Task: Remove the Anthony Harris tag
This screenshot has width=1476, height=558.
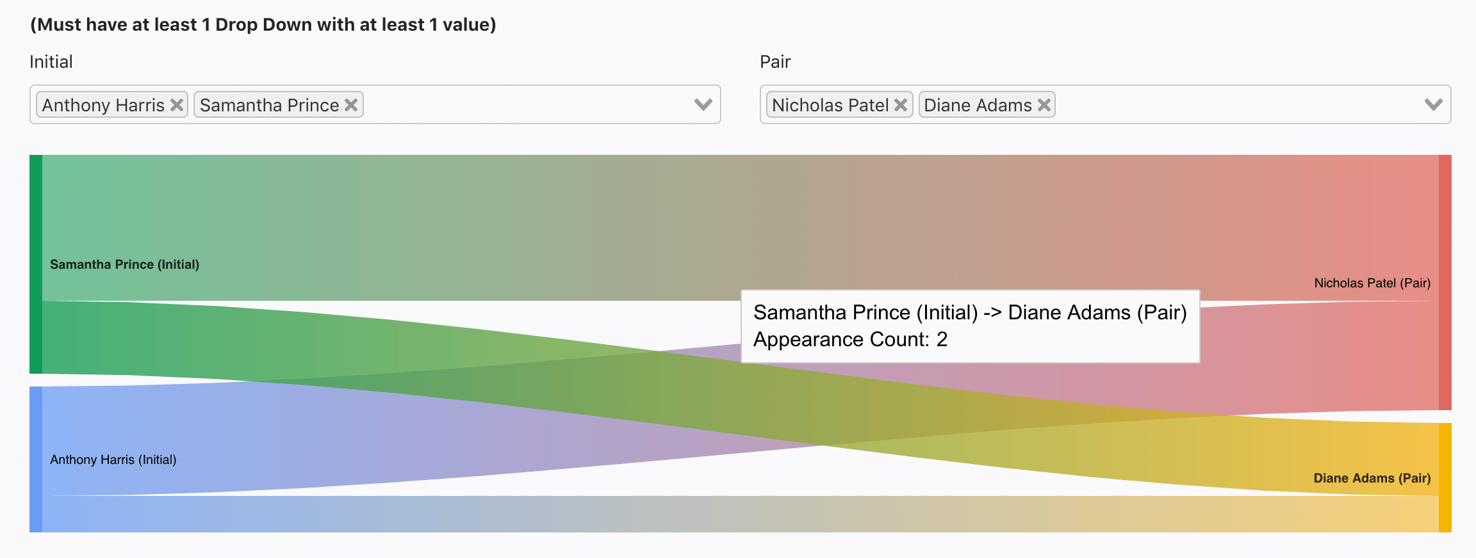Action: [177, 105]
